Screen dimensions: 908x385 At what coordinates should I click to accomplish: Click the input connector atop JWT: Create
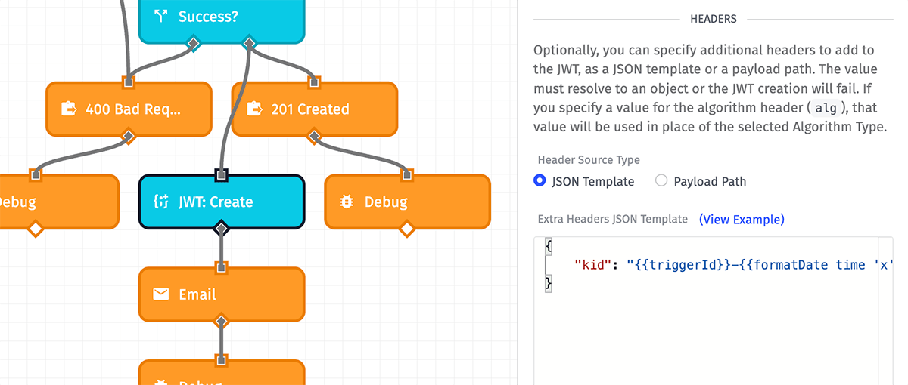tap(222, 175)
